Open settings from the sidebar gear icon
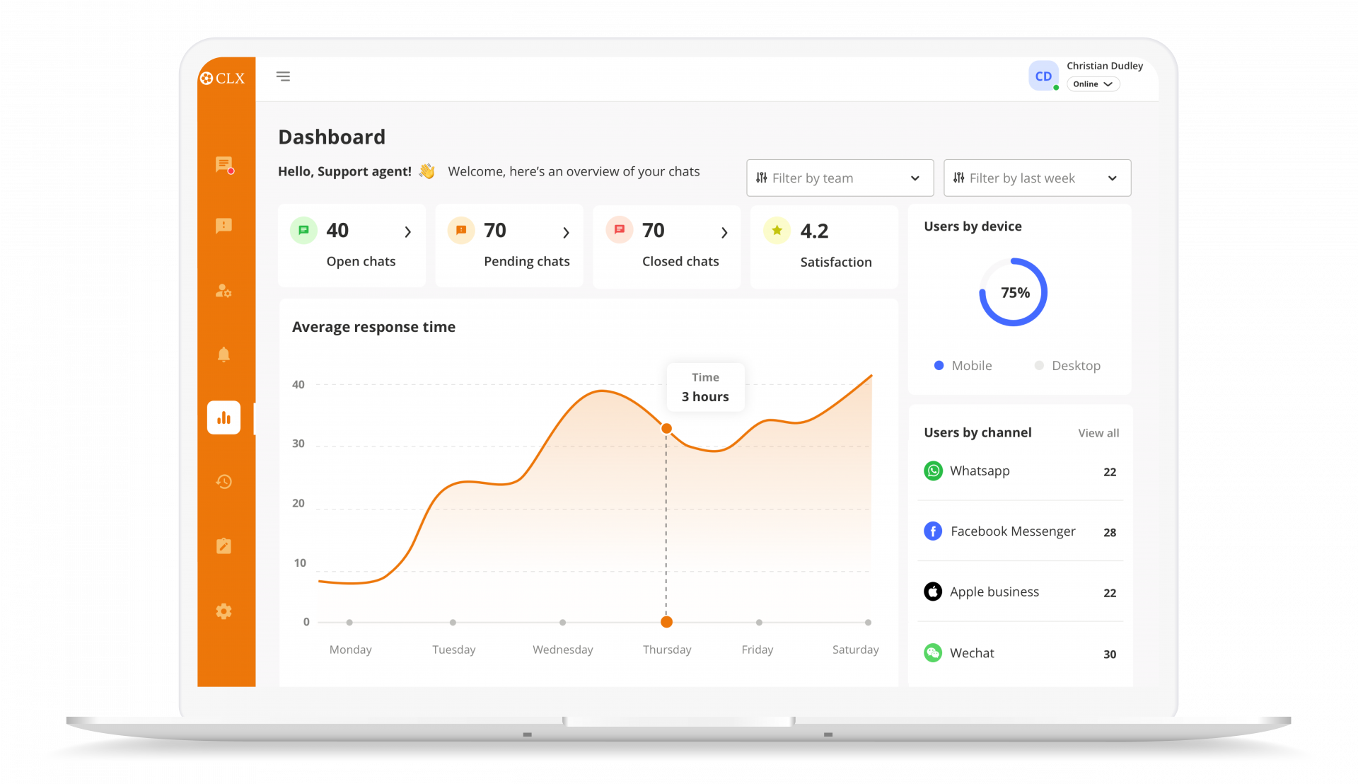The height and width of the screenshot is (784, 1358). [224, 611]
